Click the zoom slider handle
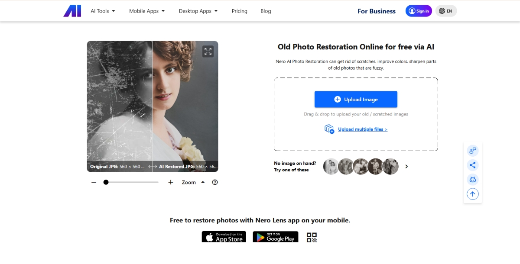This screenshot has height=264, width=520. click(x=106, y=182)
